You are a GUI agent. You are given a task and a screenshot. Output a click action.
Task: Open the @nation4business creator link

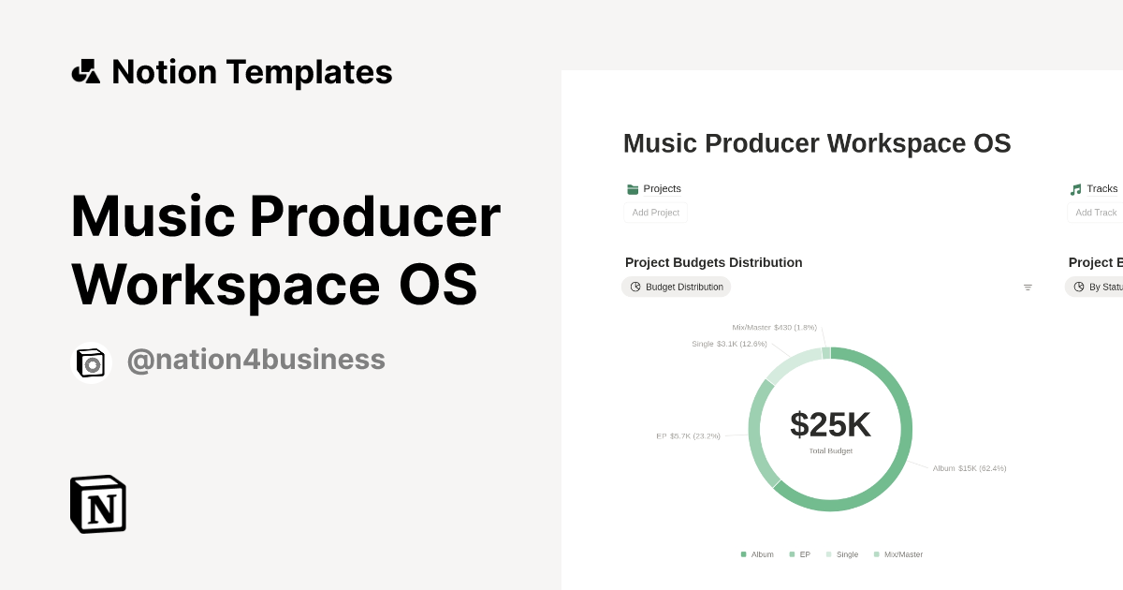255,360
